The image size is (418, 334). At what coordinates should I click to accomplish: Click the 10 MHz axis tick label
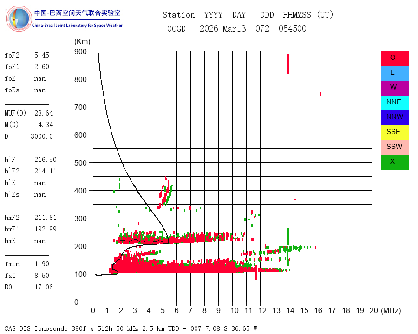[235, 310]
